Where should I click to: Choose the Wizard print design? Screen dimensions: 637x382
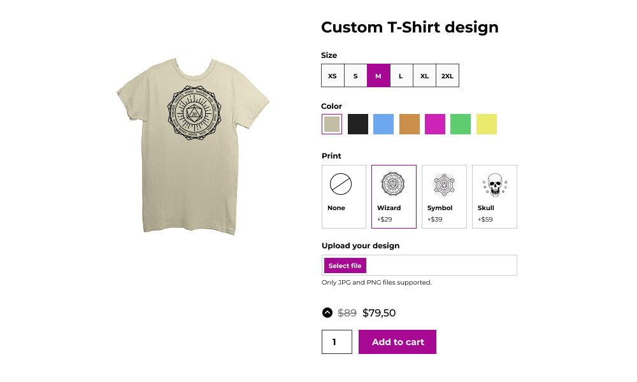click(x=394, y=196)
